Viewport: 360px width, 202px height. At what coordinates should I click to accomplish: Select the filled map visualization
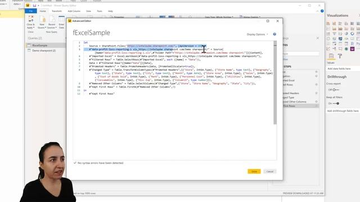(340, 39)
